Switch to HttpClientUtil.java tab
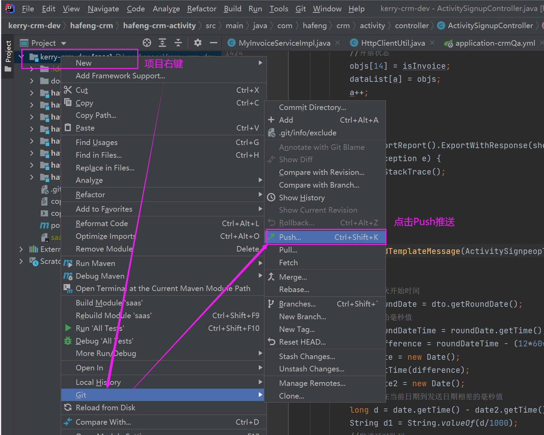 (393, 43)
